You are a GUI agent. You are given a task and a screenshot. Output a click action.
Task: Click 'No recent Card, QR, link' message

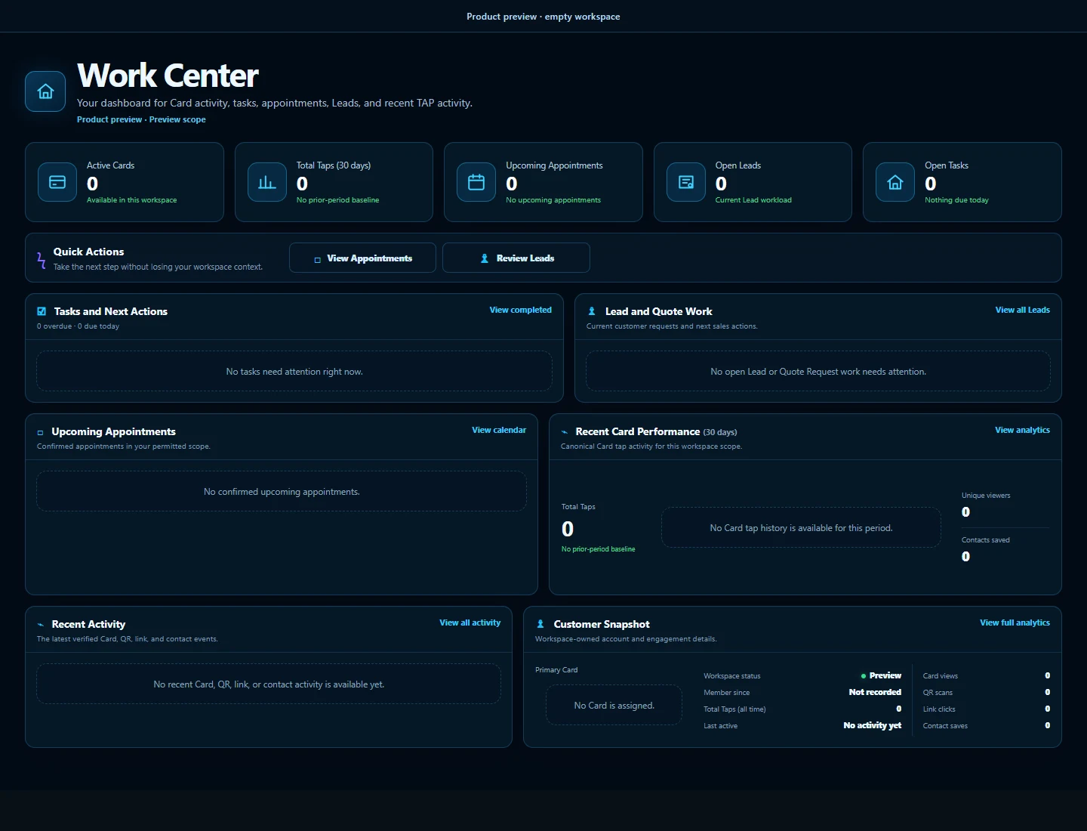click(269, 684)
